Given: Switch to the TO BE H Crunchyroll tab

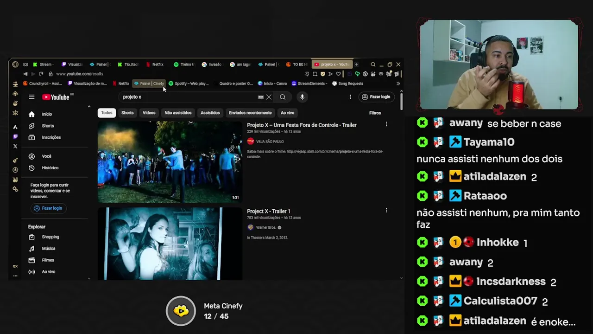Looking at the screenshot, I should [297, 64].
